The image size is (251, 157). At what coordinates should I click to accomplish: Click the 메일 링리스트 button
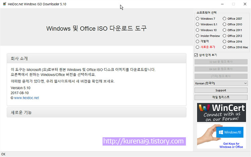[x=221, y=97]
